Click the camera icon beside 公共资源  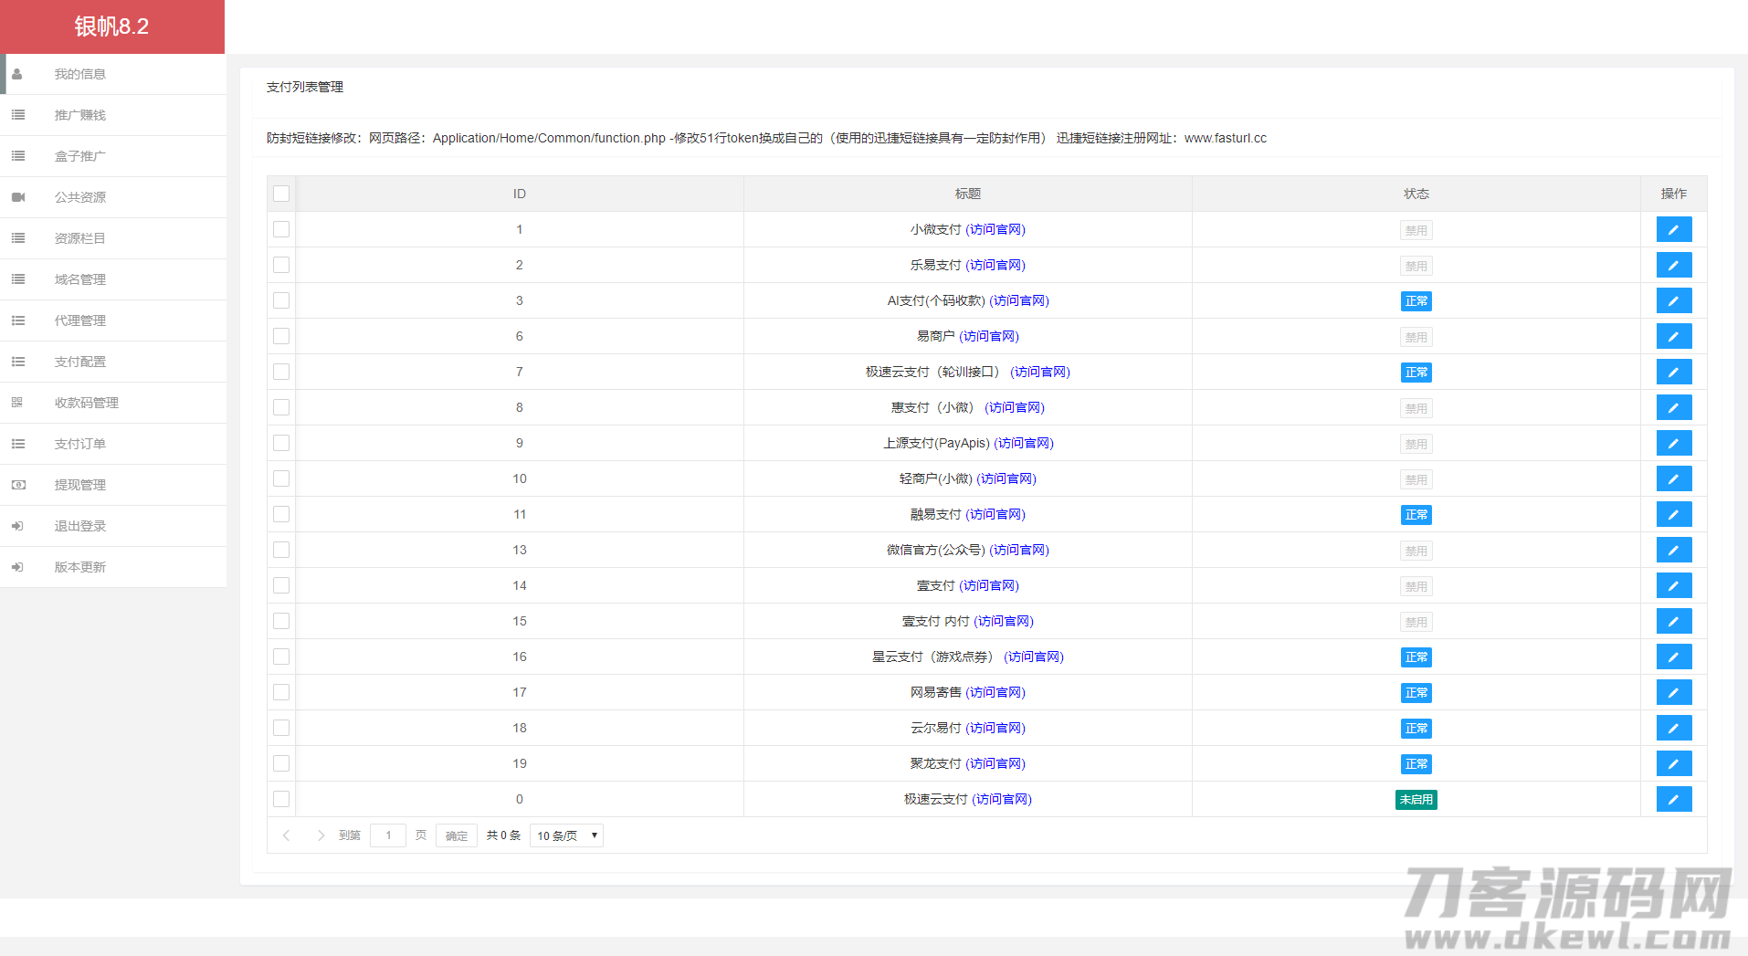(17, 197)
